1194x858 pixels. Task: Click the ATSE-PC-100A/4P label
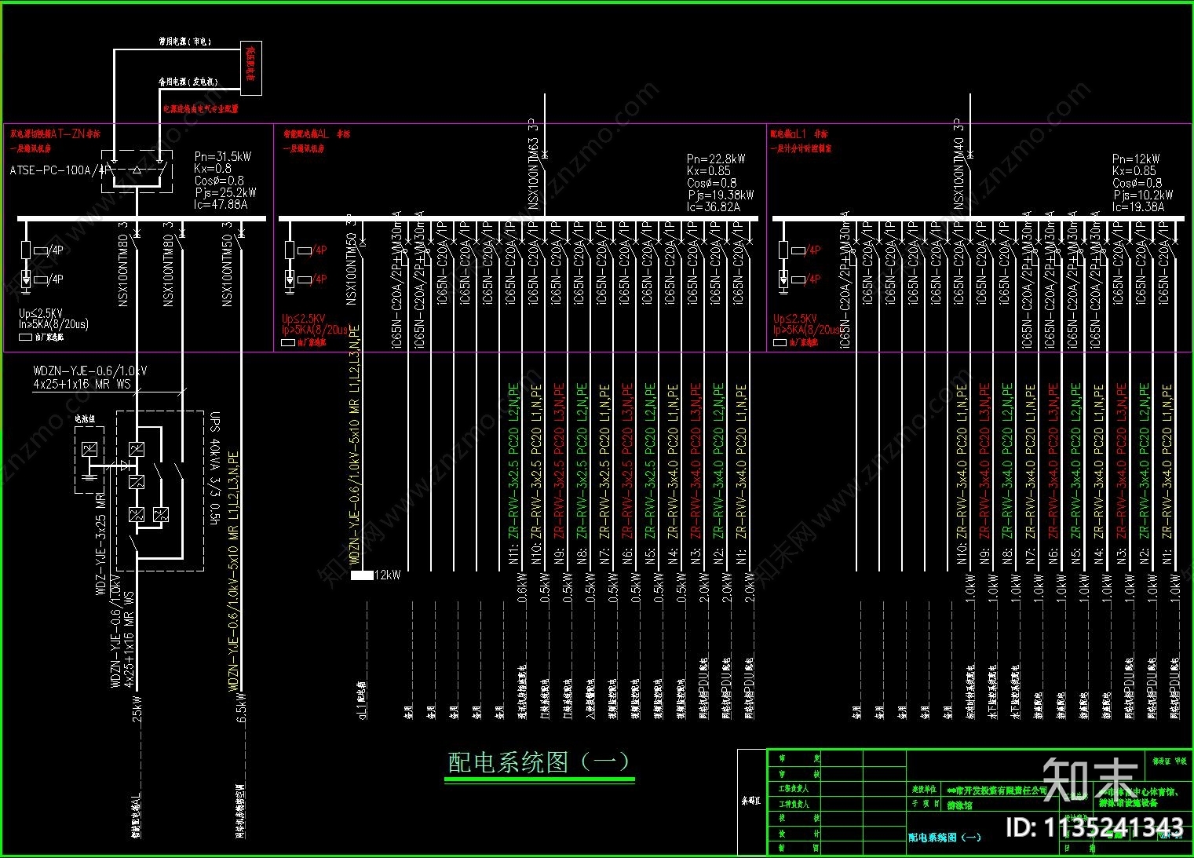[60, 170]
